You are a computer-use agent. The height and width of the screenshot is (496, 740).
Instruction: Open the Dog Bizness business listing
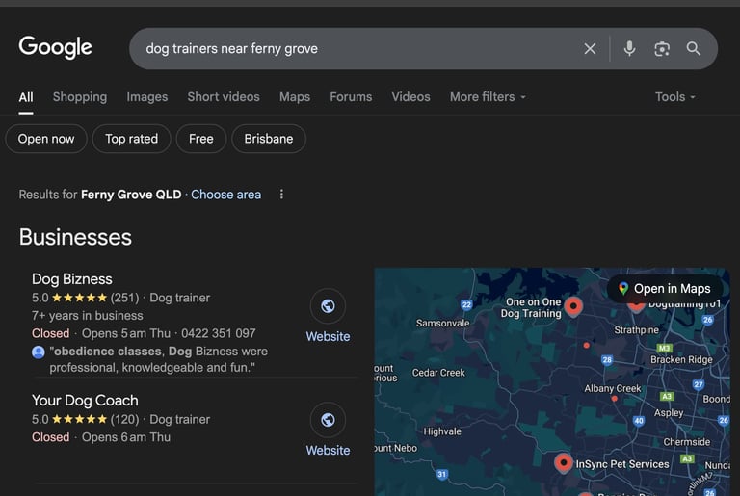click(x=71, y=279)
